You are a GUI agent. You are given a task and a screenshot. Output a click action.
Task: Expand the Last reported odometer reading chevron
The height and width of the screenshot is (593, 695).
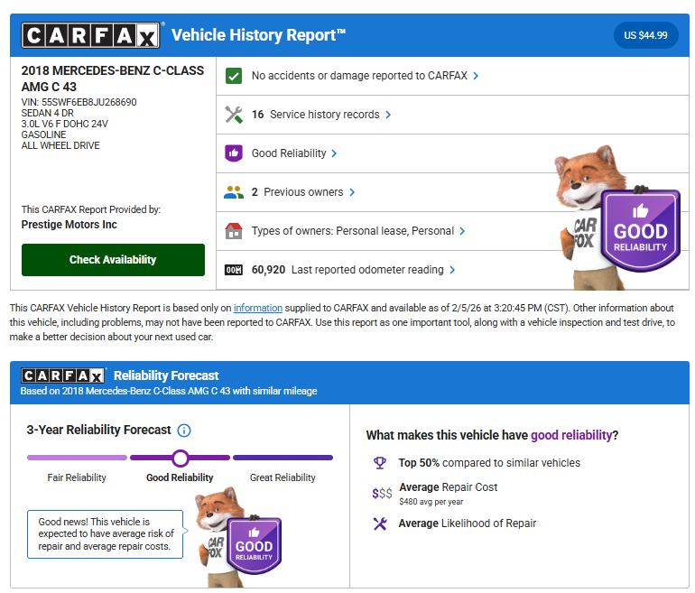(x=452, y=270)
